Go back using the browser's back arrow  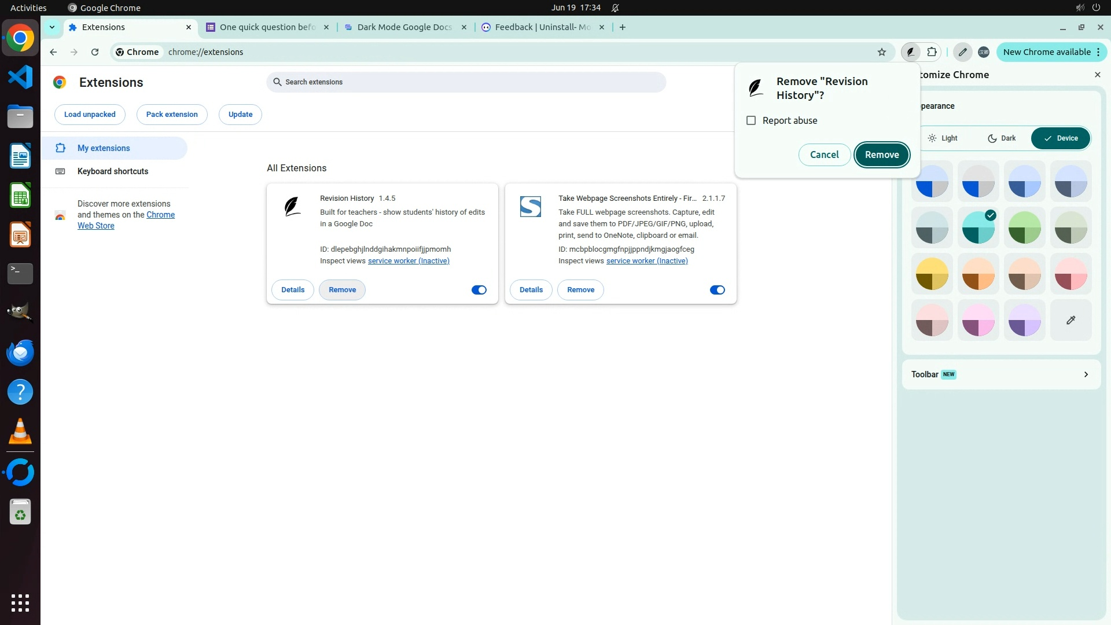tap(53, 52)
